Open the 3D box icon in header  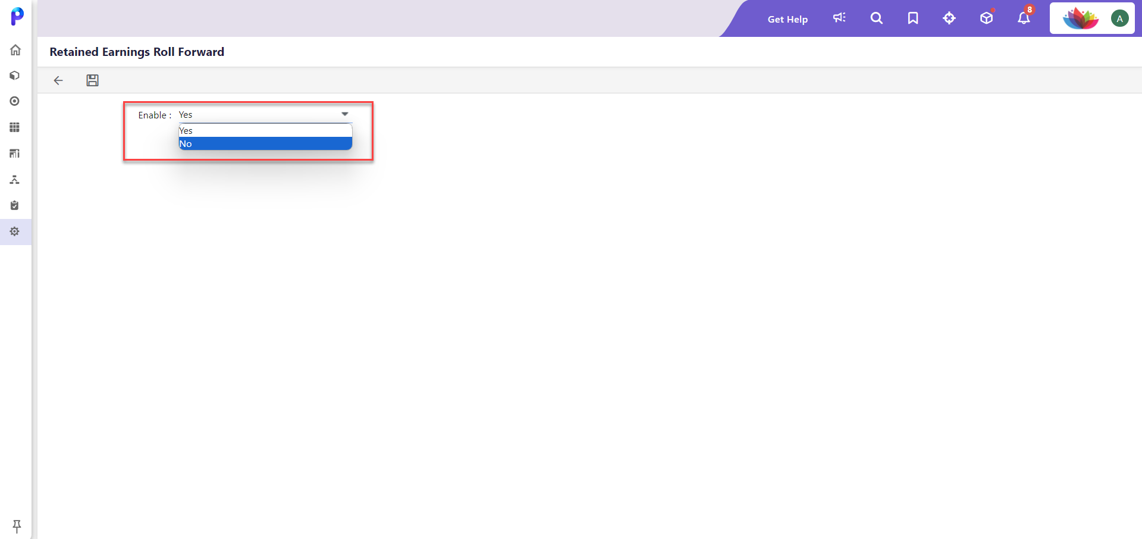pos(987,18)
